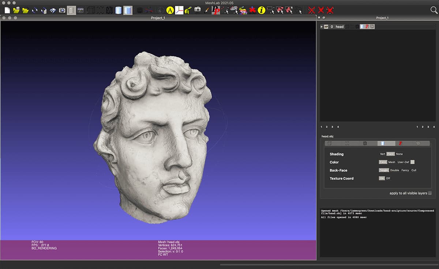Select the Project_1 tab in the right panel

tap(382, 18)
